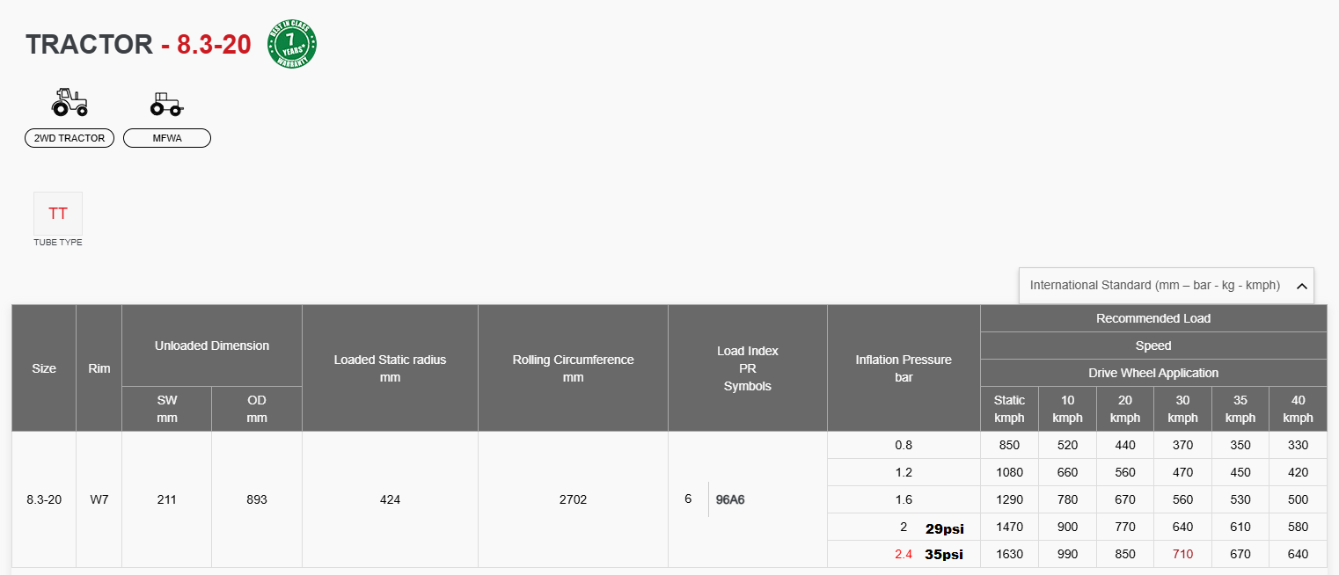Click the chevron arrow on units dropdown
The image size is (1339, 575).
coord(1302,286)
